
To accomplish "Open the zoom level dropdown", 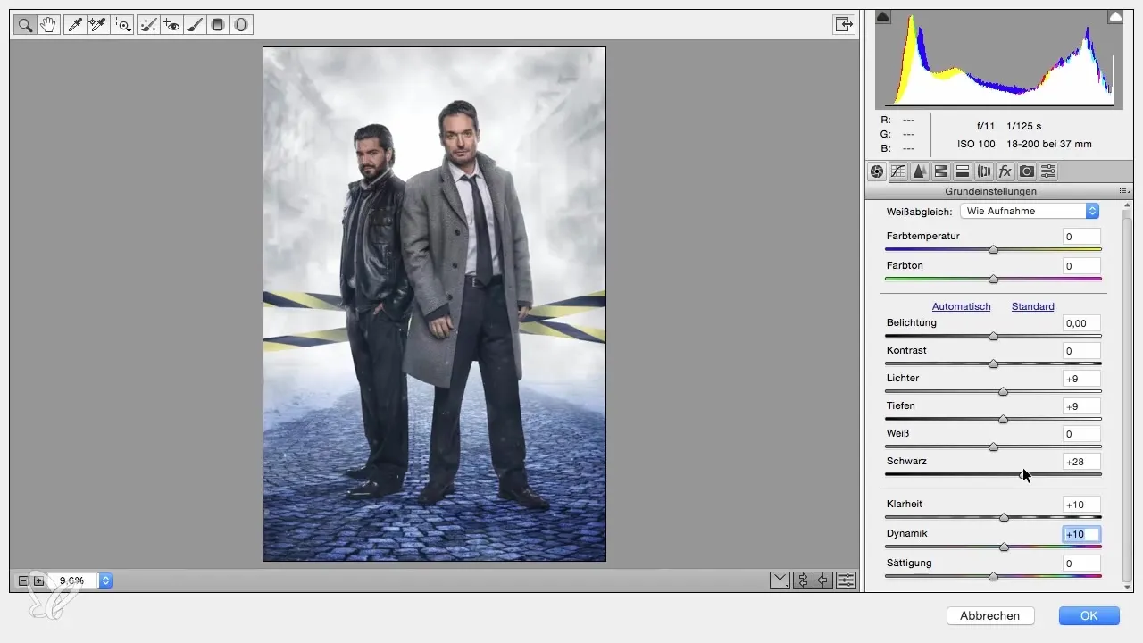I will coord(106,580).
